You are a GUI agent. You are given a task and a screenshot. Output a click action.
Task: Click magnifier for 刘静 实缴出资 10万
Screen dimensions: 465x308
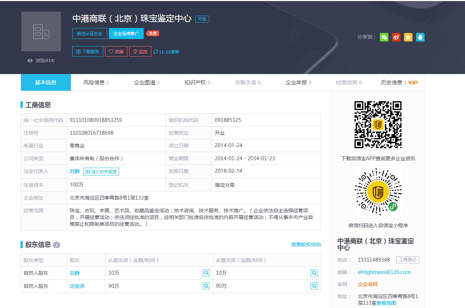(314, 273)
